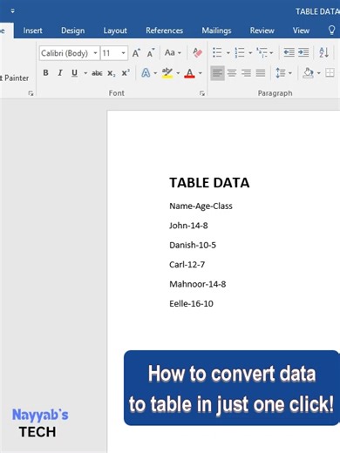Open the Review tab

point(262,30)
